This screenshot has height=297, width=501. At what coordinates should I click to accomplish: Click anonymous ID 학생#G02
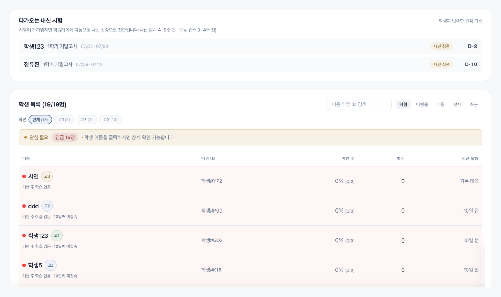coord(212,240)
